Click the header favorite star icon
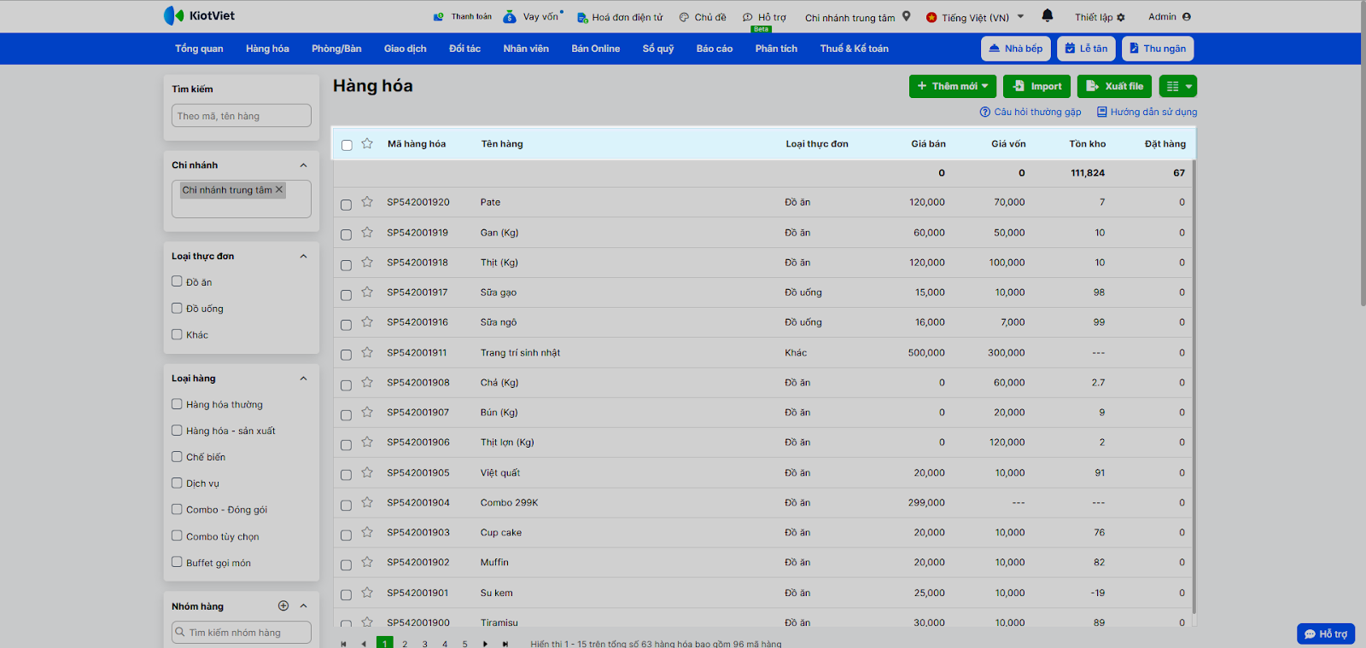This screenshot has width=1366, height=648. pos(367,143)
